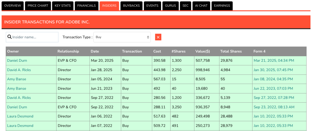Click Laura Desmond in Jan 07, 2022 row

[20, 126]
